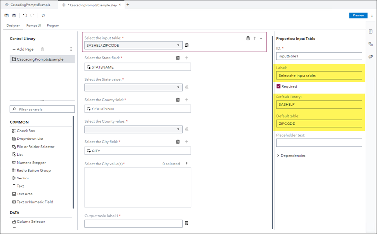
Task: Switch to the Program tab
Action: click(53, 25)
